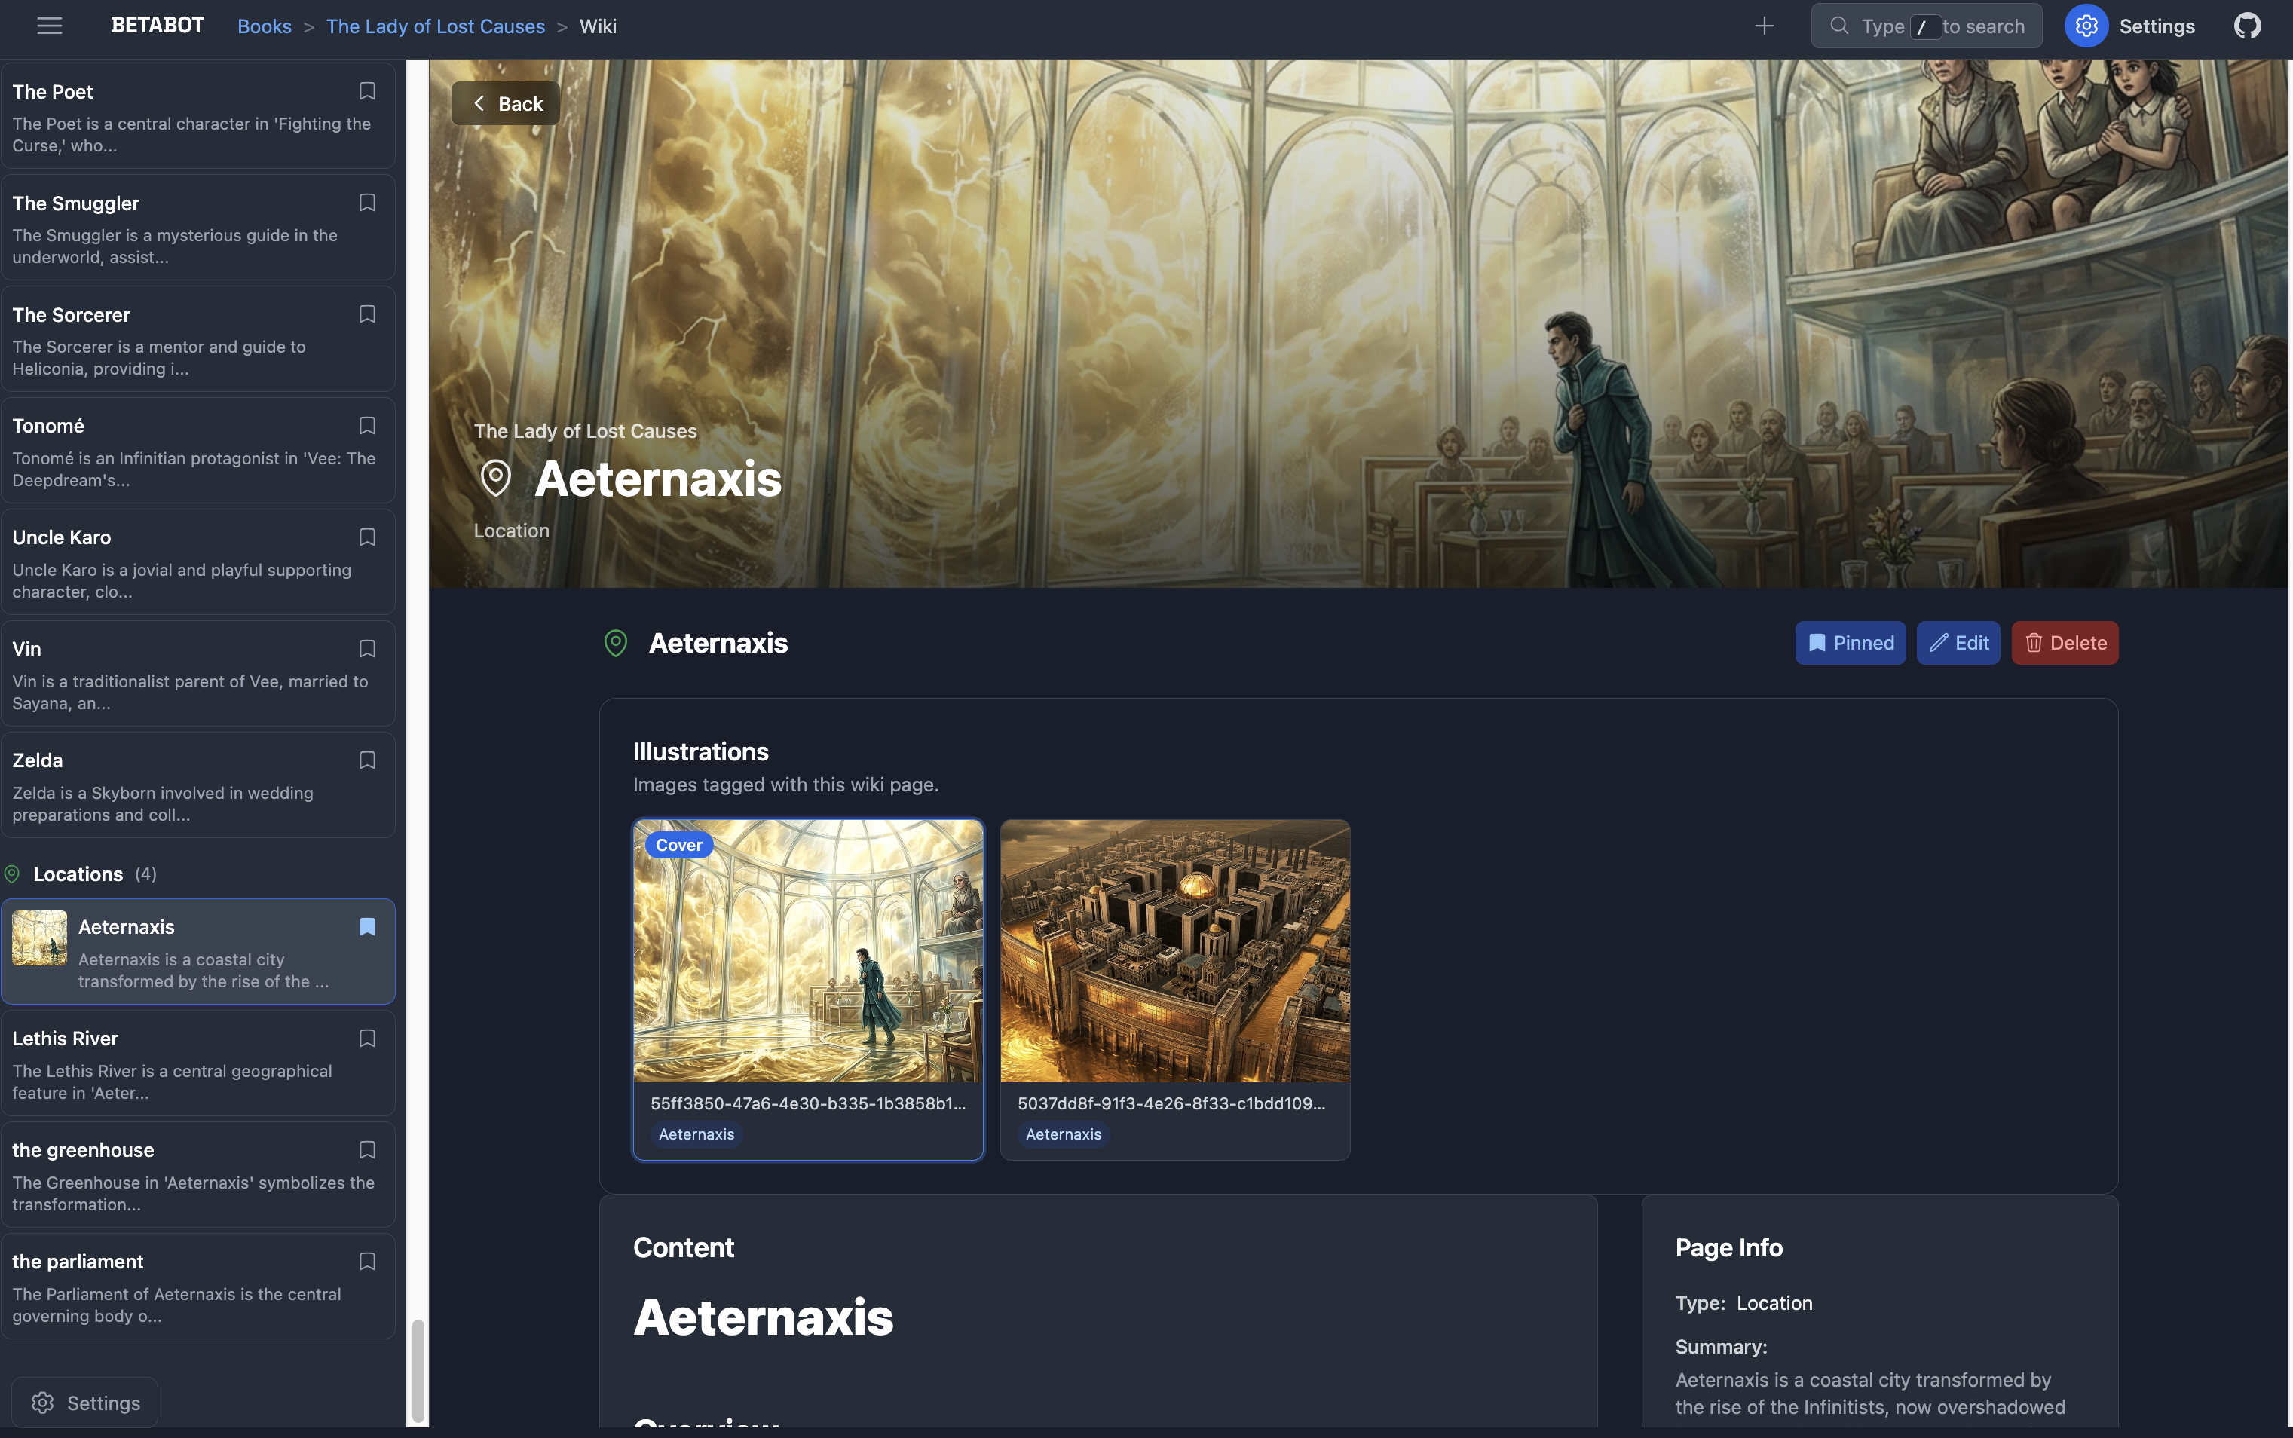Open Books breadcrumb link

tap(265, 26)
